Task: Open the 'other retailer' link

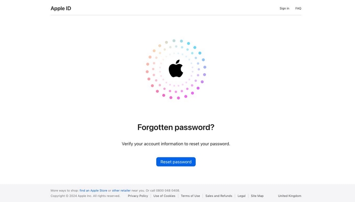Action: (121, 190)
